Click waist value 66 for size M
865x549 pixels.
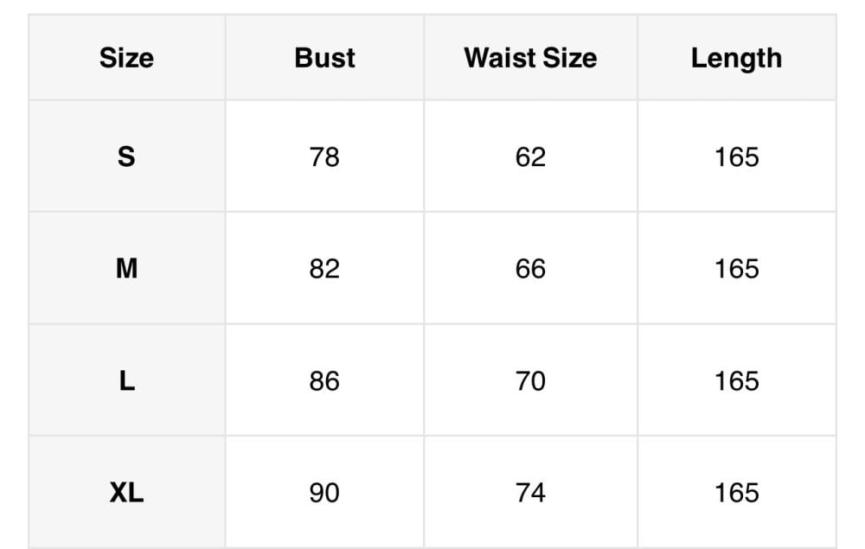530,269
